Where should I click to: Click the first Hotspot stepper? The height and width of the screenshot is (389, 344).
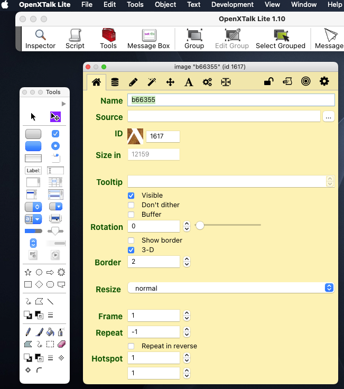(187, 358)
